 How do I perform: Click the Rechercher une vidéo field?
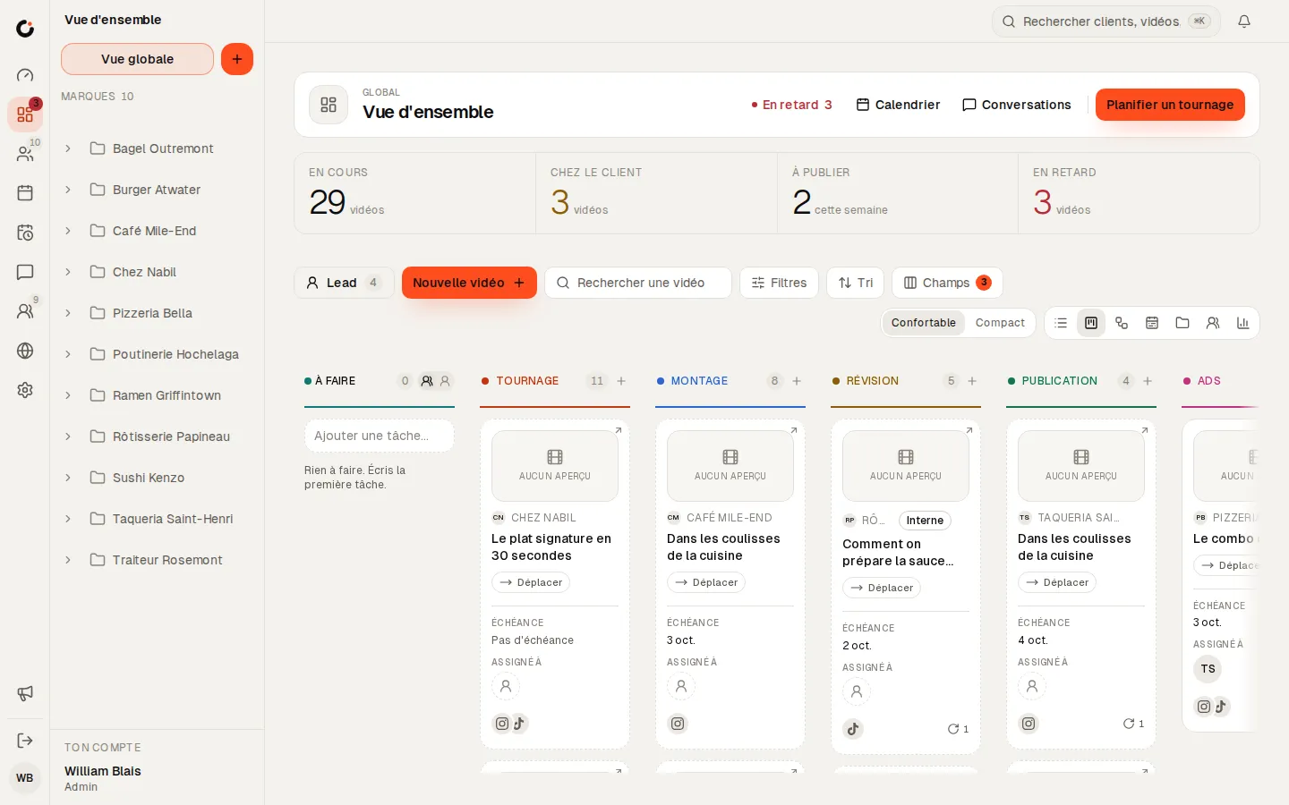coord(638,283)
